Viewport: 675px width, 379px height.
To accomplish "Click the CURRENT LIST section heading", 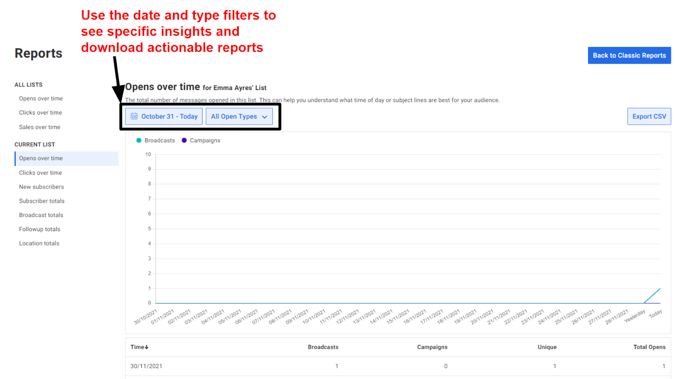I will (35, 144).
